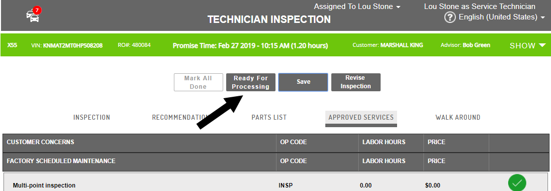This screenshot has width=551, height=191.
Task: Select the Customer Concerns header row
Action: [275, 143]
